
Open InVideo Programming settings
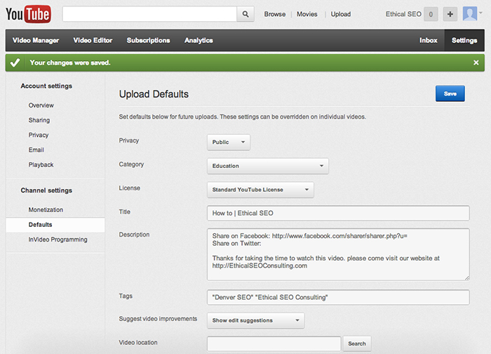pos(58,240)
